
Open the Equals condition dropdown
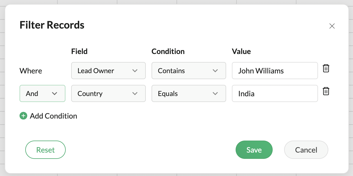189,93
